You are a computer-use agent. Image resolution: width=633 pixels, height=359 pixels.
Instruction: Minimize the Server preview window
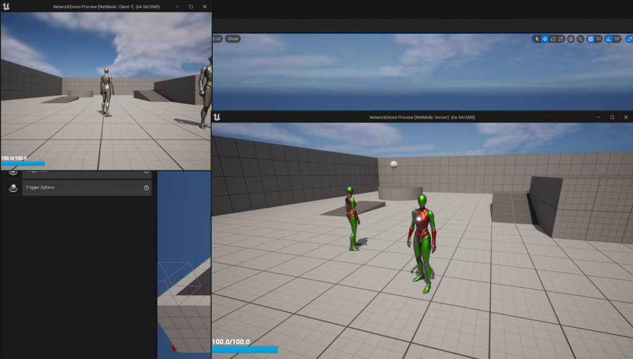coord(598,117)
